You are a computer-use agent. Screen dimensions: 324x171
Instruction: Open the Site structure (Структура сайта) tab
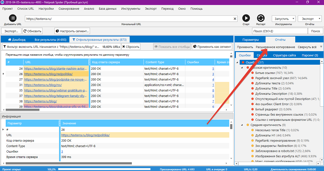[x=284, y=55]
